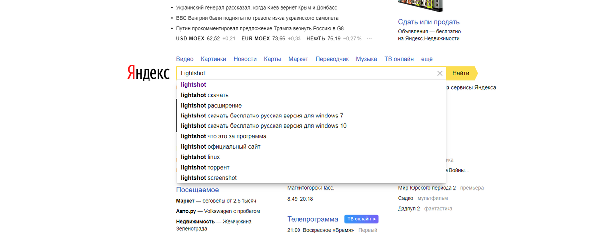598x235 pixels.
Task: Click the Найти search button
Action: coord(461,73)
